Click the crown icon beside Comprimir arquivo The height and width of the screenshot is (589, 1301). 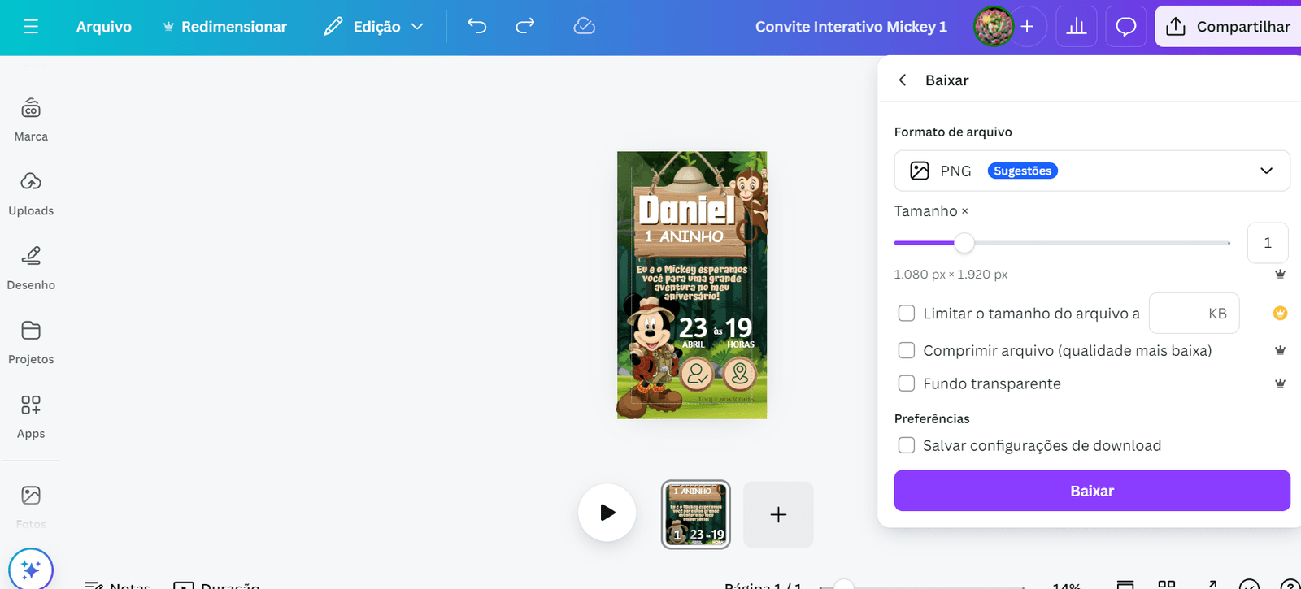pos(1280,350)
